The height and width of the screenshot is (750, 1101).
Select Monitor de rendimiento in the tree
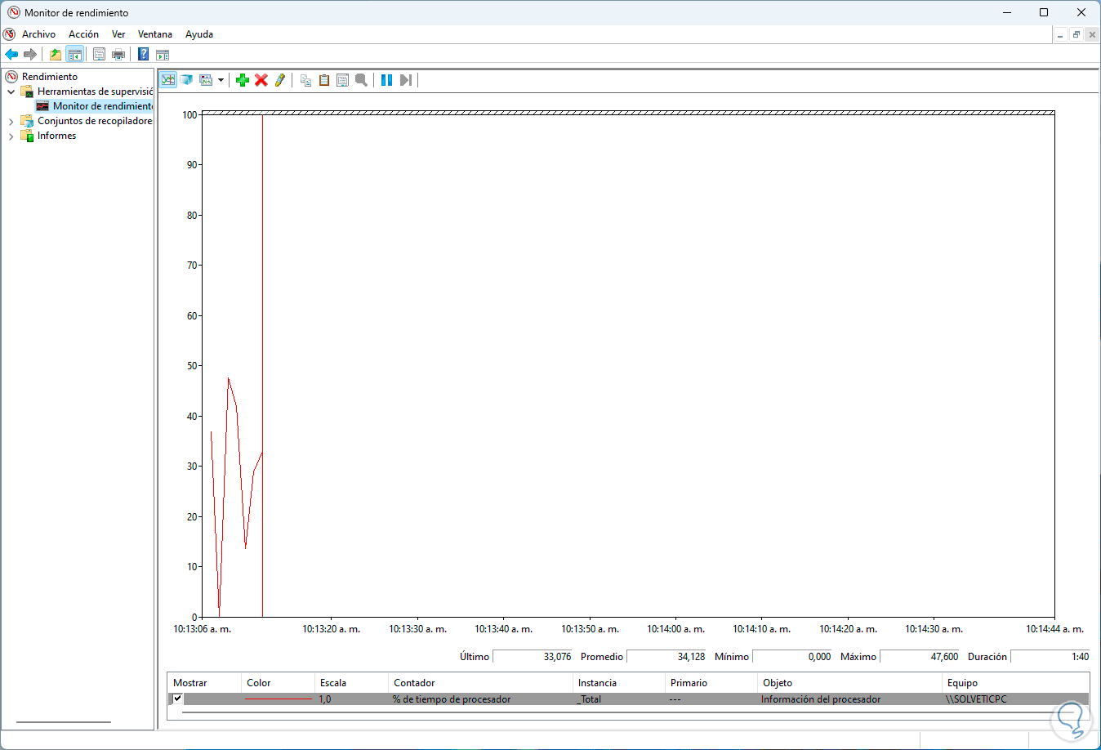(x=102, y=106)
